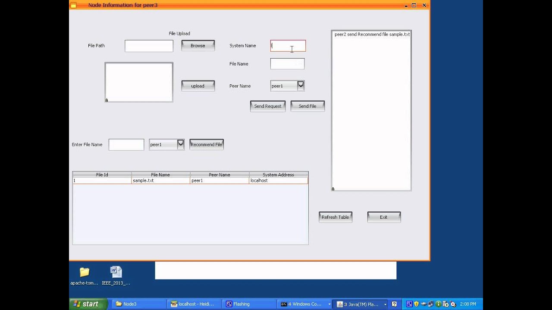The height and width of the screenshot is (310, 552).
Task: Expand Windows Command taskbar group arrow
Action: (x=329, y=304)
